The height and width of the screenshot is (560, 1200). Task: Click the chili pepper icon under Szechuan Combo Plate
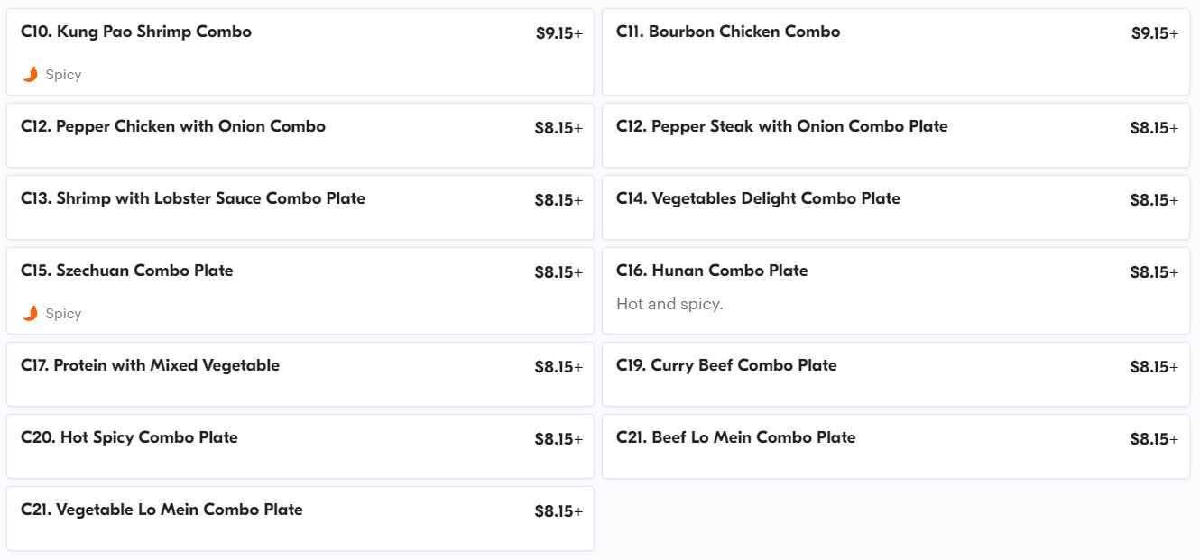coord(31,314)
